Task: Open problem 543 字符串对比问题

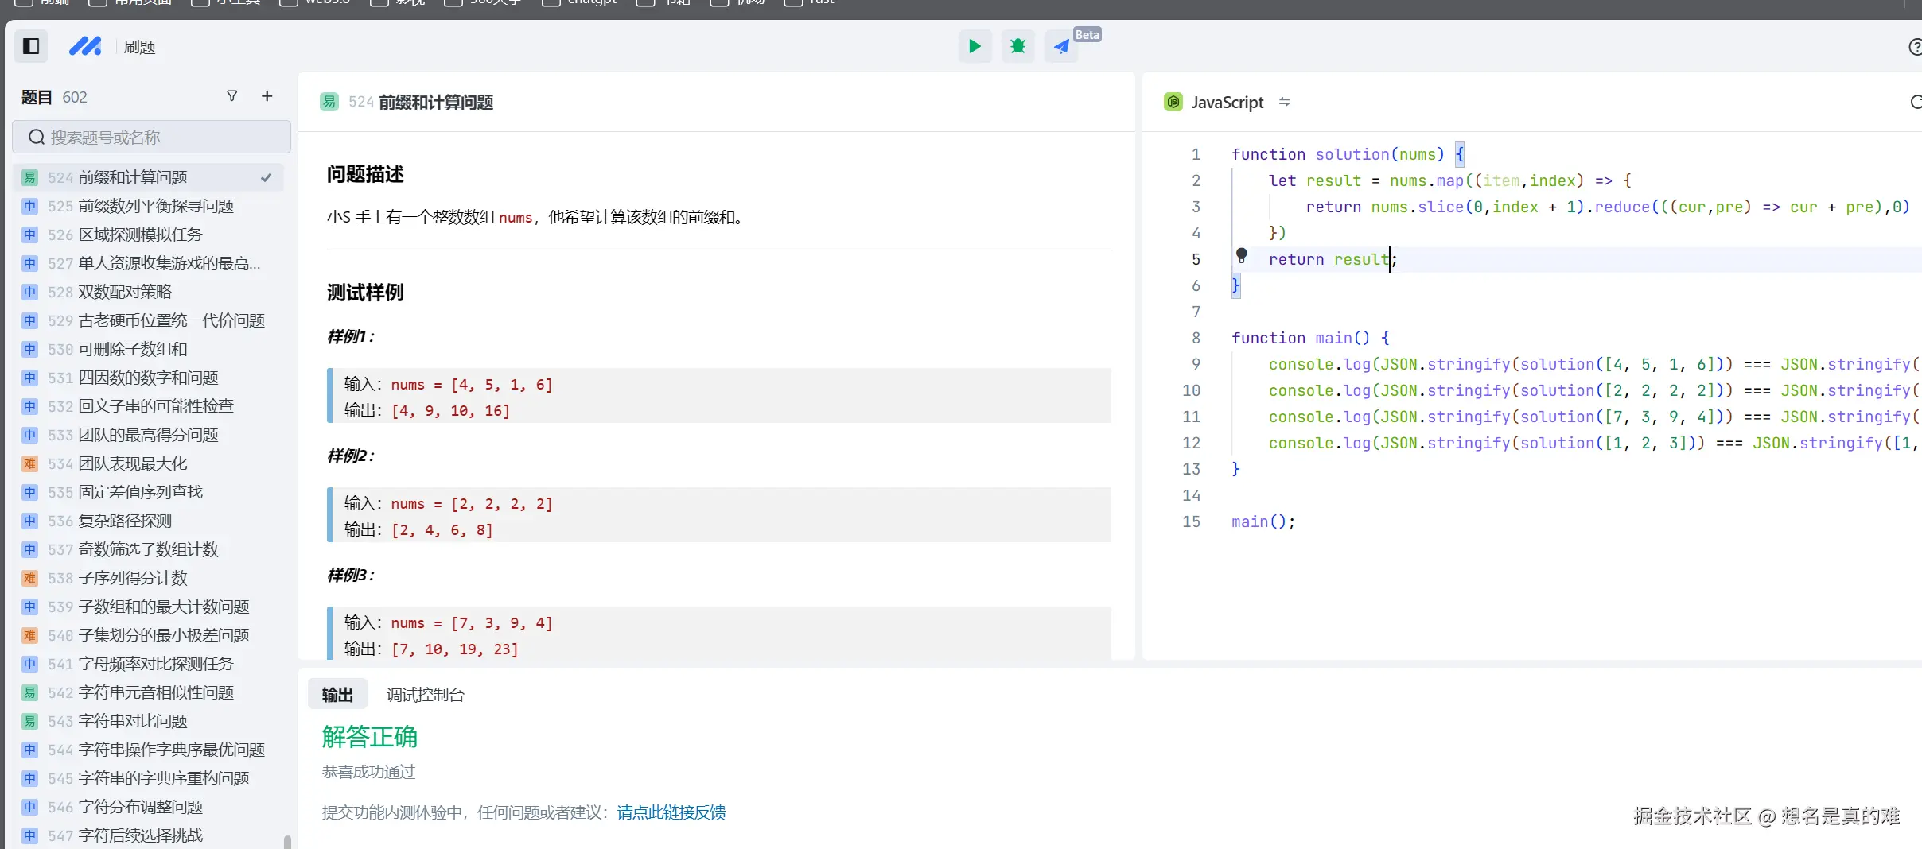Action: [x=133, y=721]
